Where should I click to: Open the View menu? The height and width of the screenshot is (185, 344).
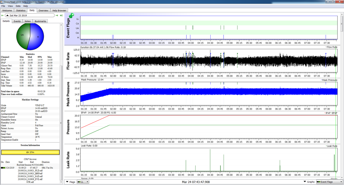[x=10, y=6]
